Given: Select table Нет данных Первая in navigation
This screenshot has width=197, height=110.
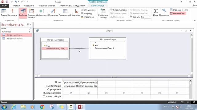Looking at the screenshot, I should pyautogui.click(x=16, y=39).
